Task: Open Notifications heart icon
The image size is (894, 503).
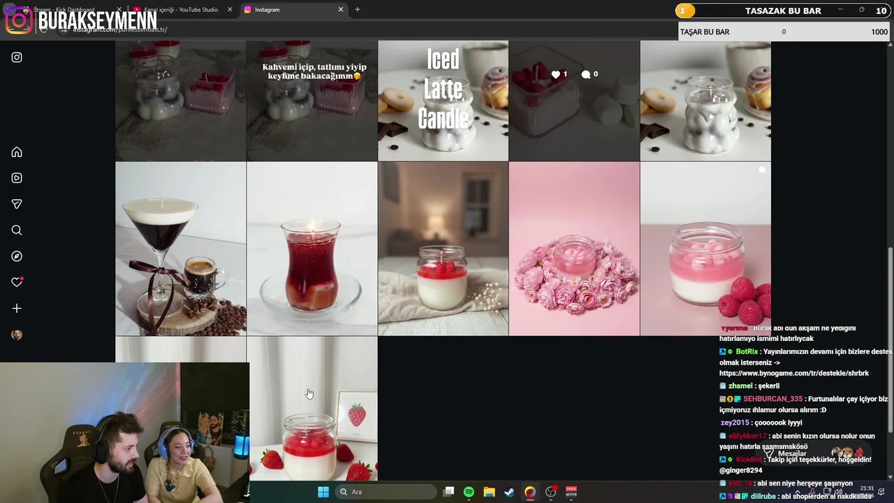Action: point(17,282)
